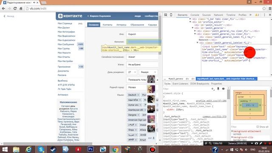Select #pedit_general in the DevTools breadcrumb

point(176,79)
